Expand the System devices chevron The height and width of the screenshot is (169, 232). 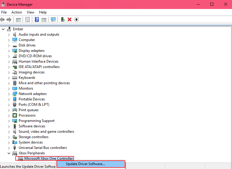point(9,142)
